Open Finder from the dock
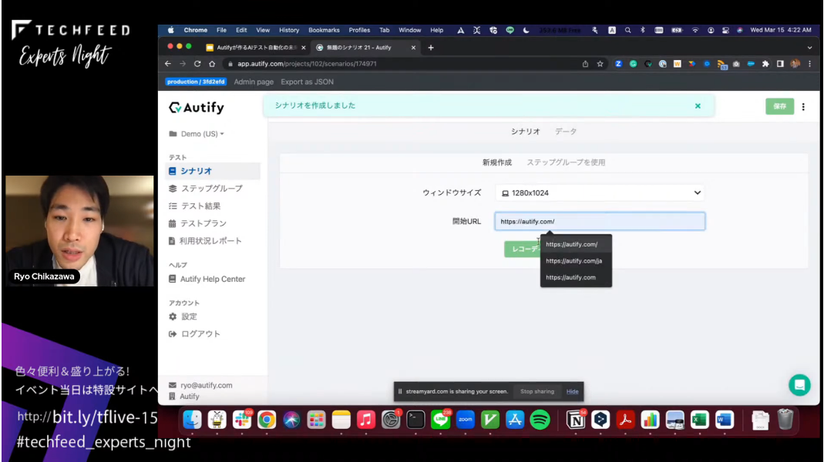 [x=192, y=420]
